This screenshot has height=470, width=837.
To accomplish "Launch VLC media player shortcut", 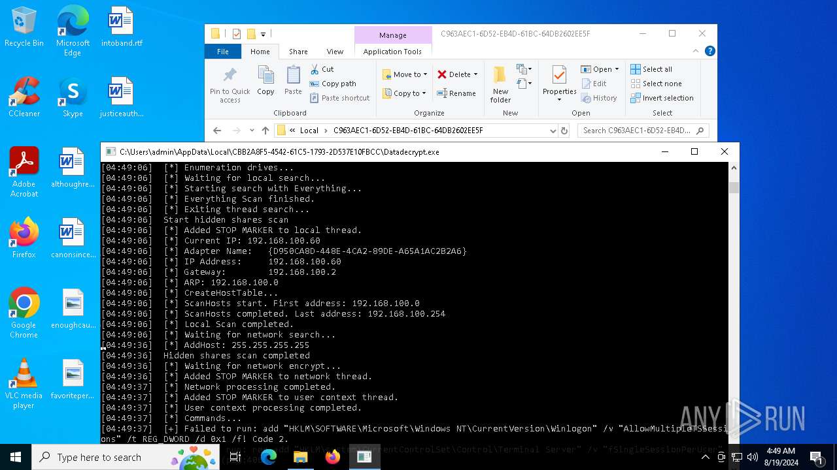I will pyautogui.click(x=24, y=384).
